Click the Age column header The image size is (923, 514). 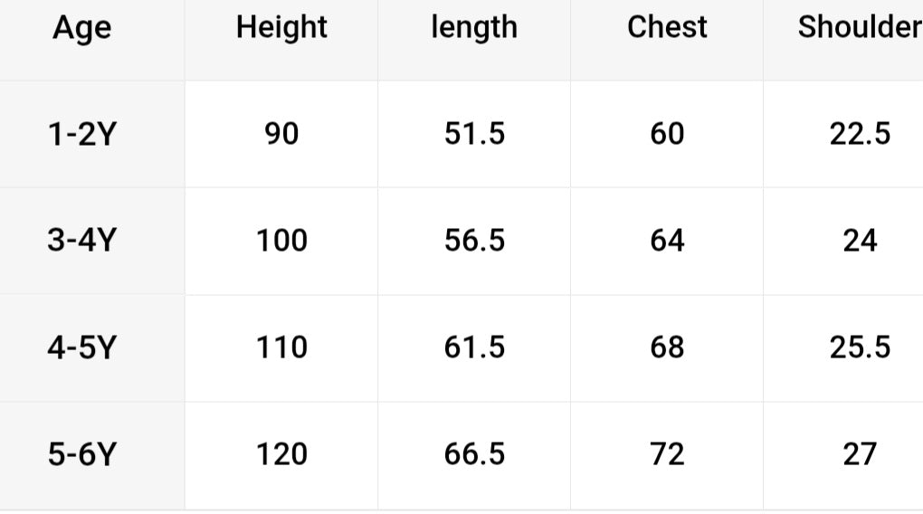click(x=81, y=28)
